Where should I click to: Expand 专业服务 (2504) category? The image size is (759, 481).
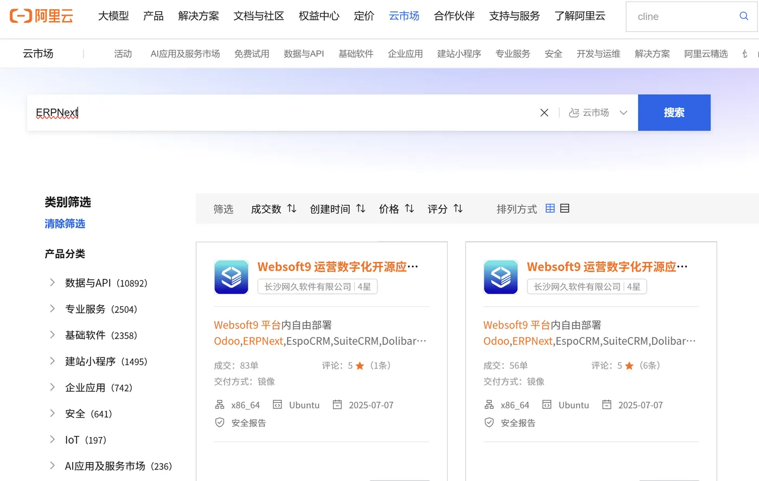[53, 309]
